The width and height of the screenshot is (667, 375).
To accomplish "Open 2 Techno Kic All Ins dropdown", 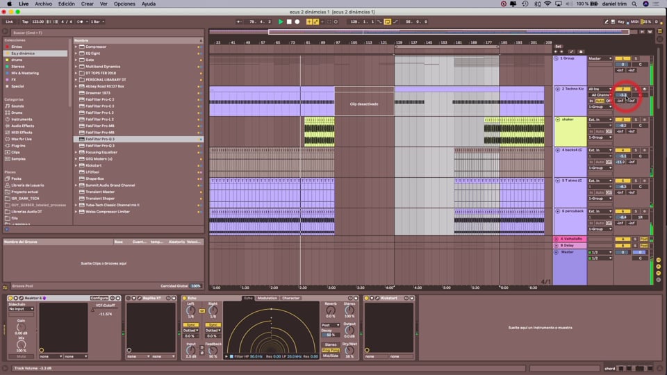I will point(600,89).
